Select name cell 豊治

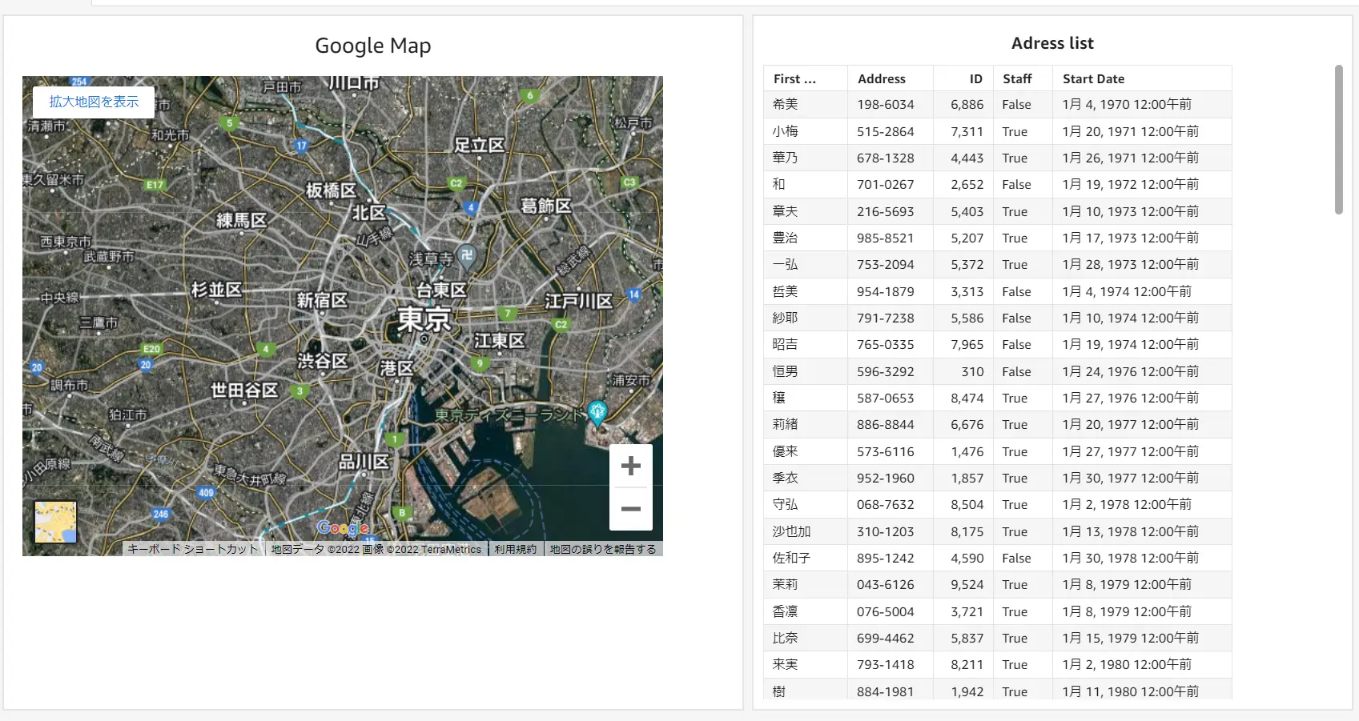pos(806,238)
